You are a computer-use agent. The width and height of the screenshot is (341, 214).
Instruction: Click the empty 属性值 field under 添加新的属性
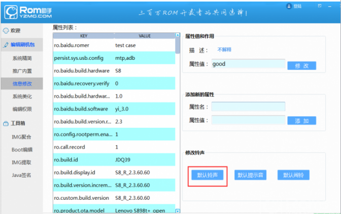248,120
